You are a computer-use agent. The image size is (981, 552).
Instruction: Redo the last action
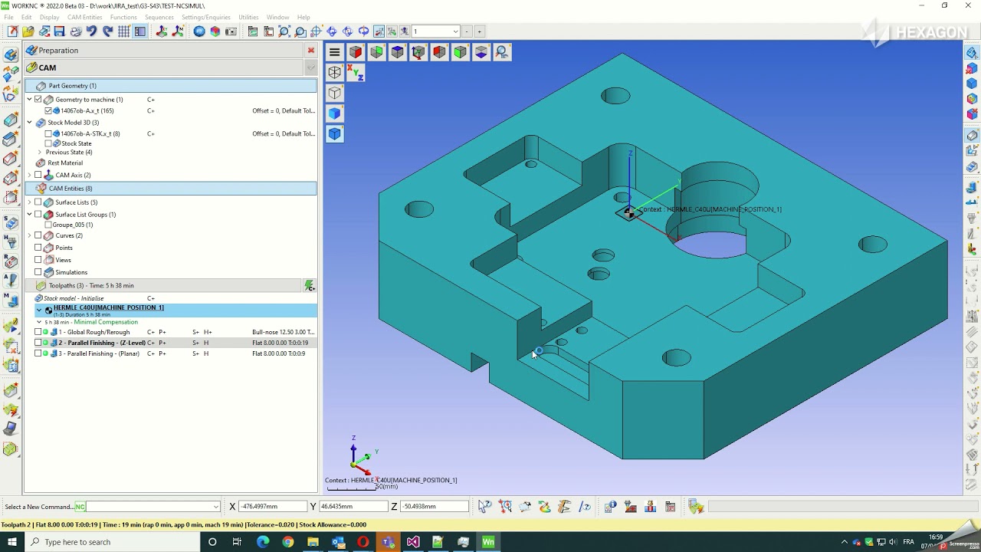click(108, 31)
